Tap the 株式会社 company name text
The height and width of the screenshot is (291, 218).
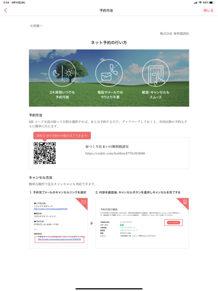[x=174, y=33]
